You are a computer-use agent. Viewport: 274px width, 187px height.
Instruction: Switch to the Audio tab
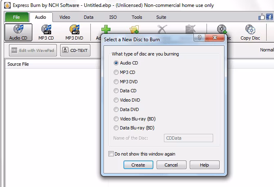click(x=40, y=17)
